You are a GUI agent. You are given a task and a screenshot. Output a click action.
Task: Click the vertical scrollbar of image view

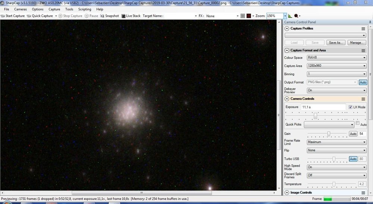click(279, 115)
